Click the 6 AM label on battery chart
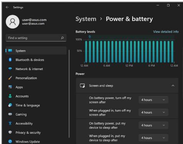 (x=106, y=65)
